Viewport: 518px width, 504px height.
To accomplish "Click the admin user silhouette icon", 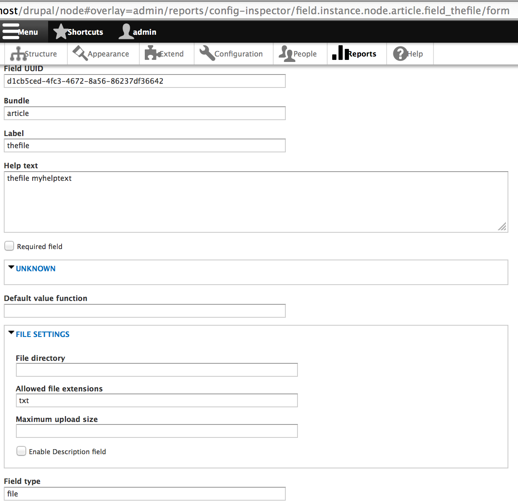I will 126,32.
